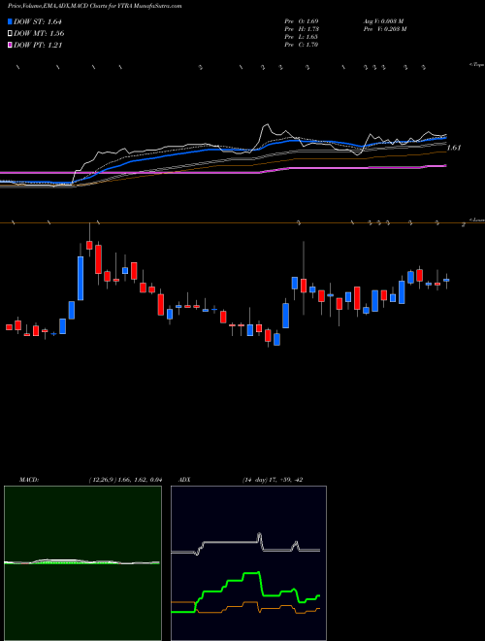485x641 pixels.
Task: Click the tallest blue candlestick on the left rally
Action: click(81, 279)
